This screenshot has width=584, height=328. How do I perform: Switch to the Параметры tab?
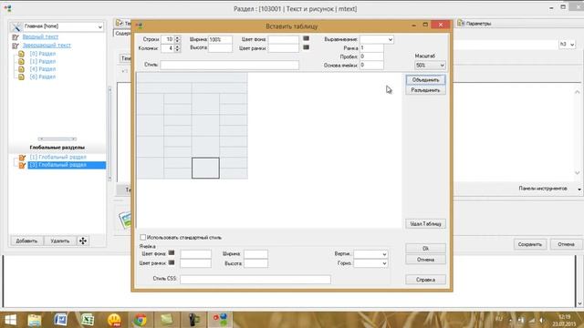[474, 24]
